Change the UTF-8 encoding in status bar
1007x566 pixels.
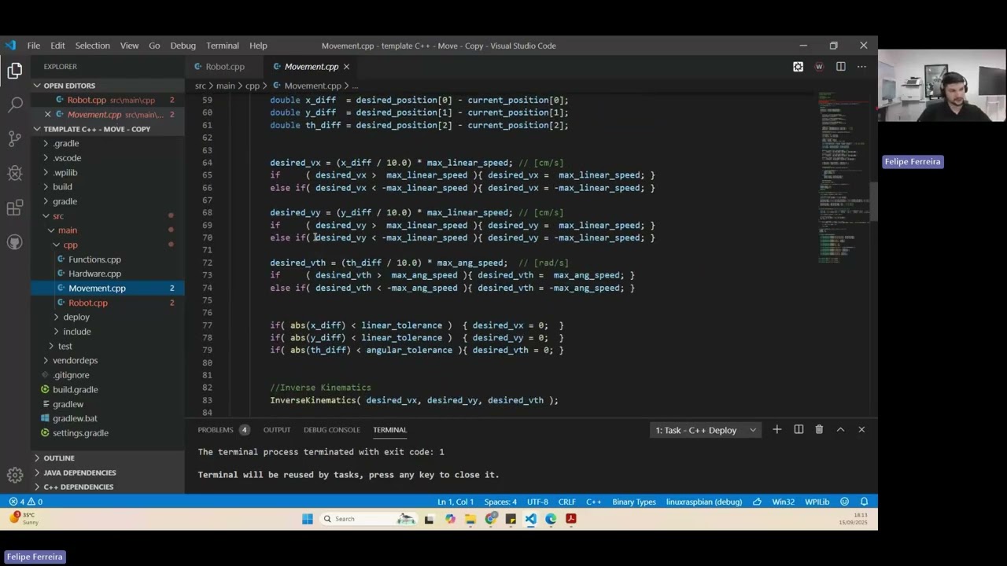click(x=537, y=502)
